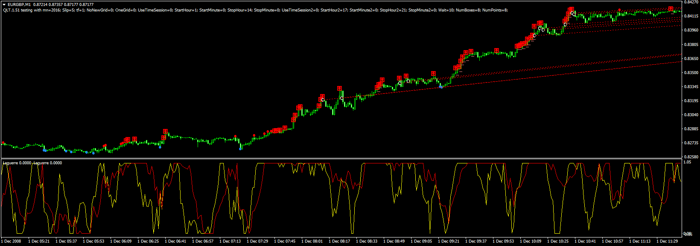Click the 1 Dec 09:53 time label

click(x=503, y=241)
